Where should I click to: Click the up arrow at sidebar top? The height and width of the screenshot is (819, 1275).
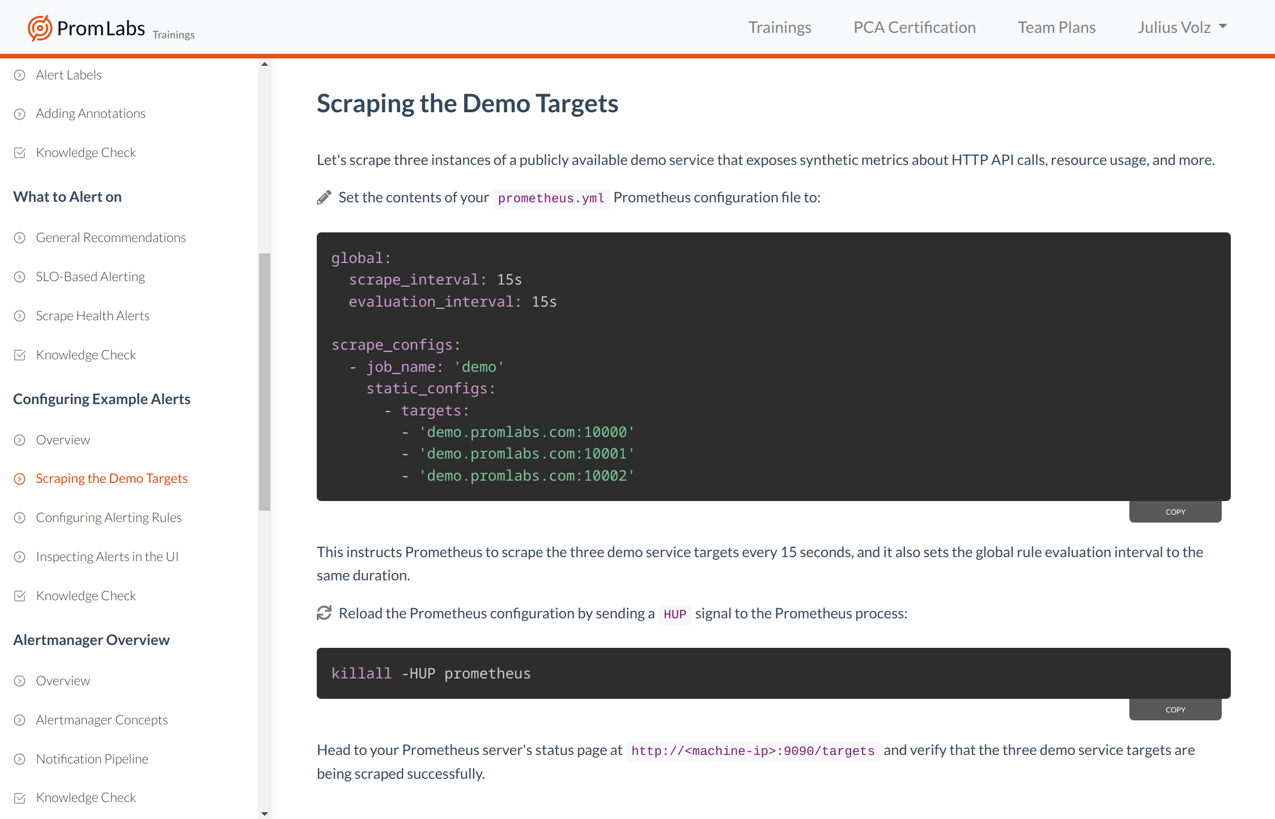click(x=264, y=63)
